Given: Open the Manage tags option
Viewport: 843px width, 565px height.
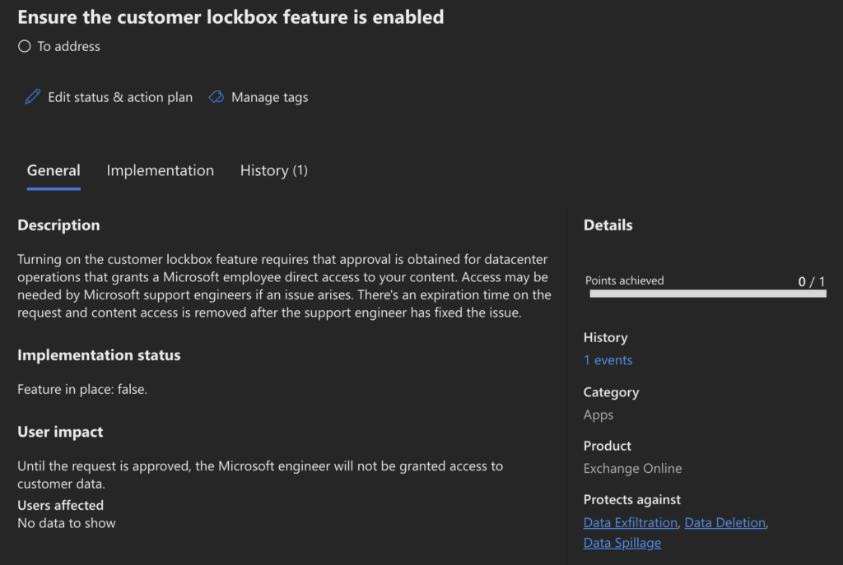Looking at the screenshot, I should tap(269, 97).
